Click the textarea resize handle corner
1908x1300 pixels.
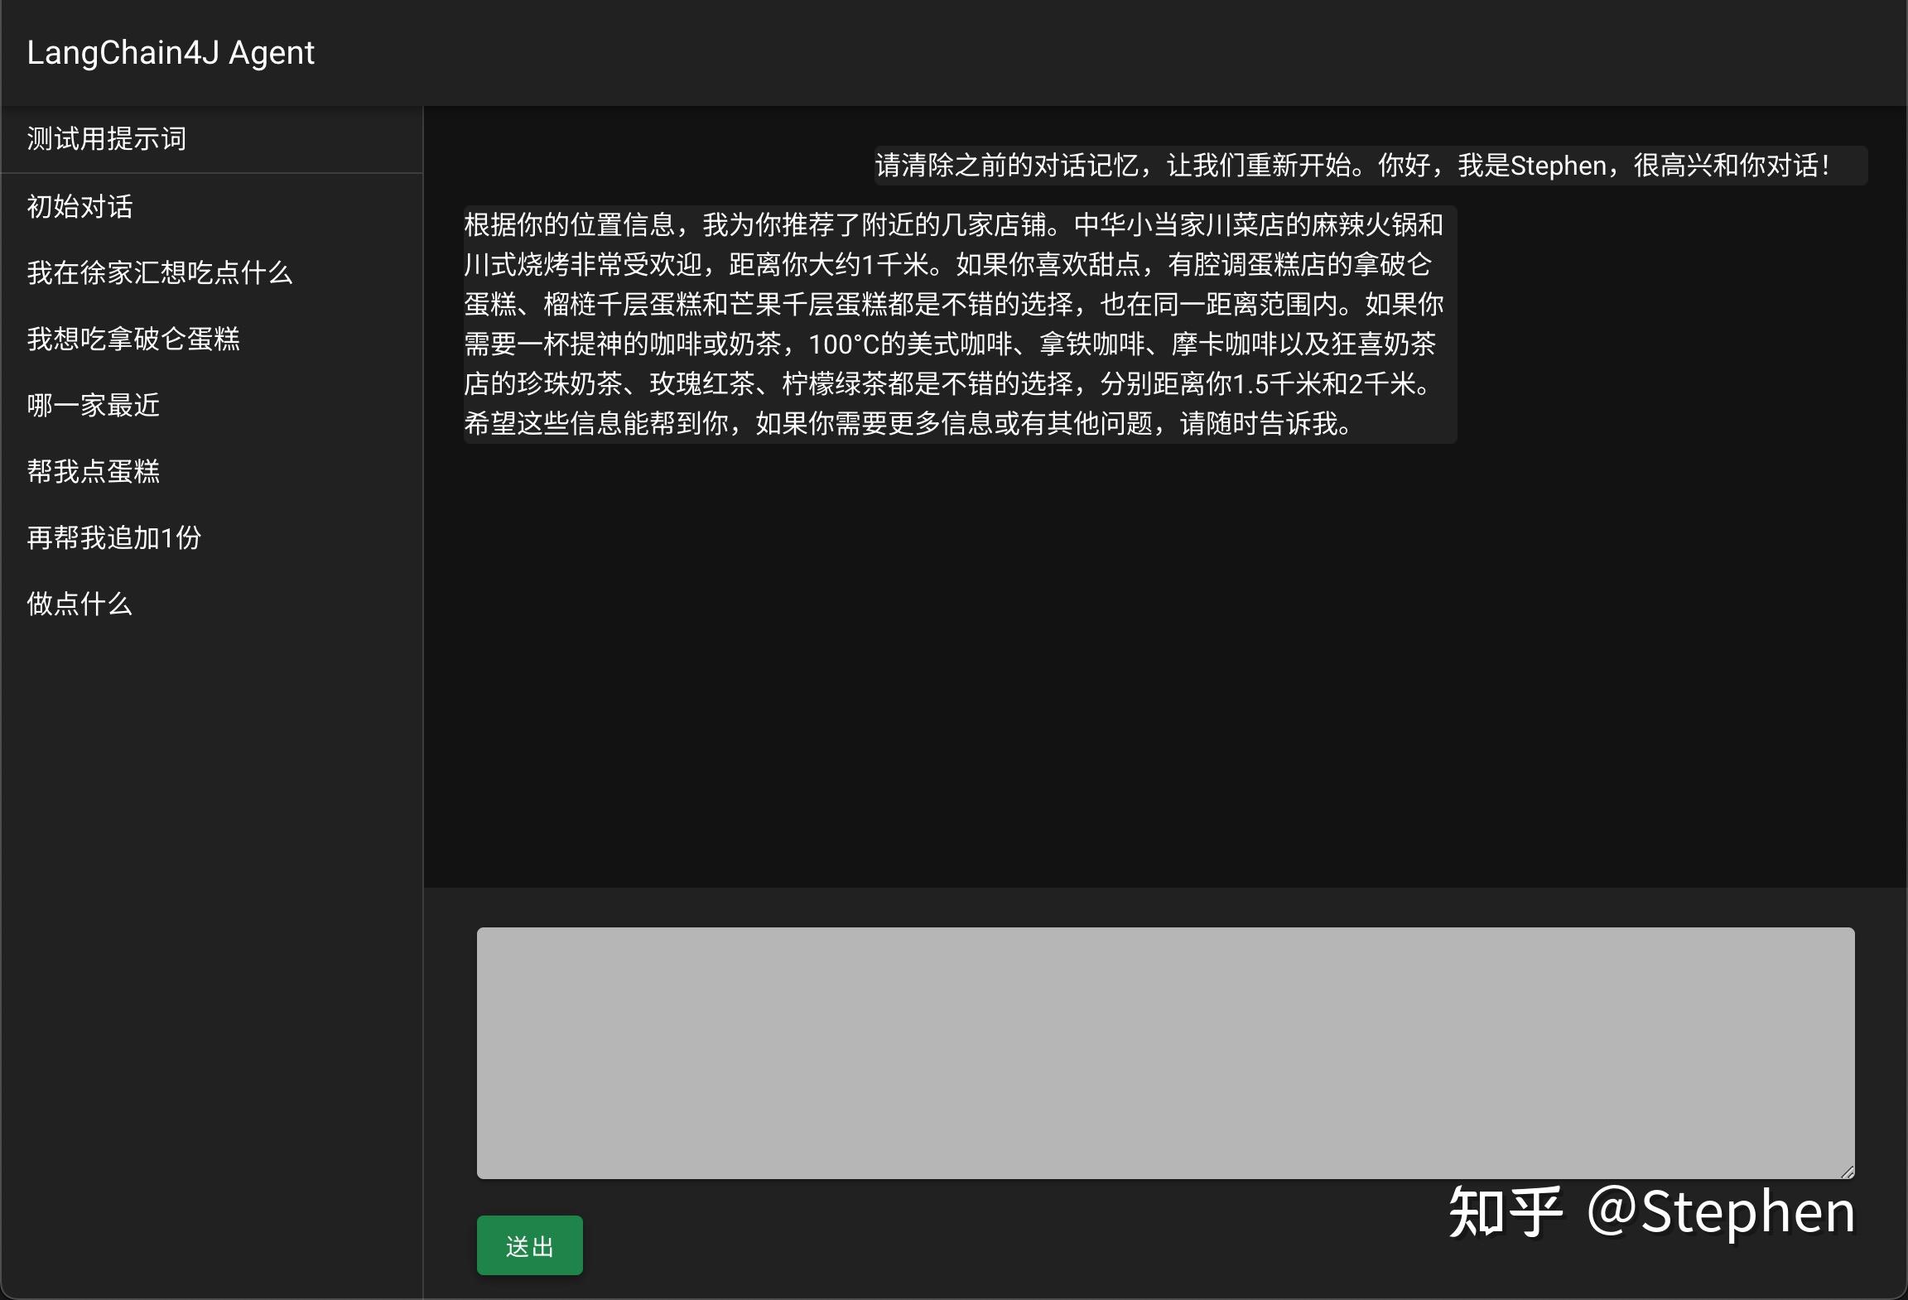click(1845, 1171)
